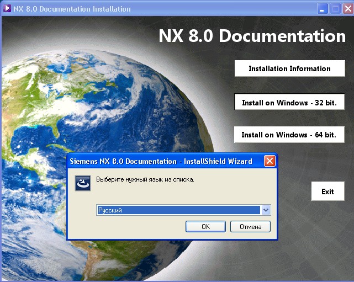Maximize the NX Documentation Installation window

click(335, 9)
